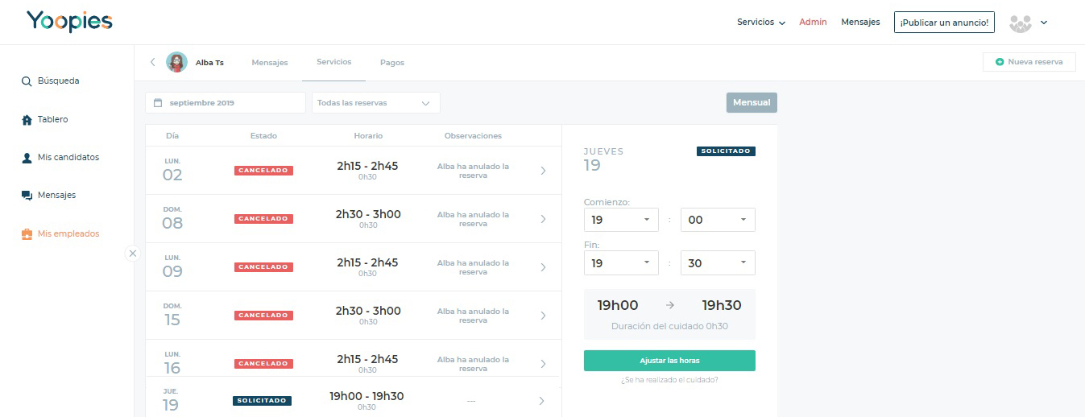Click Cancelado badge on Lun. 02 row
This screenshot has height=417, width=1085.
263,171
